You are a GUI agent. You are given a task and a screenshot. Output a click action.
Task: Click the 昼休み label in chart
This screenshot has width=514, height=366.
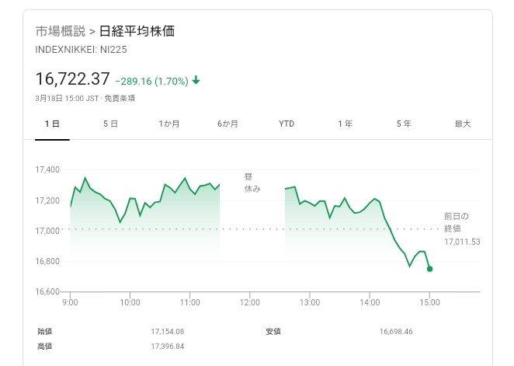[252, 183]
